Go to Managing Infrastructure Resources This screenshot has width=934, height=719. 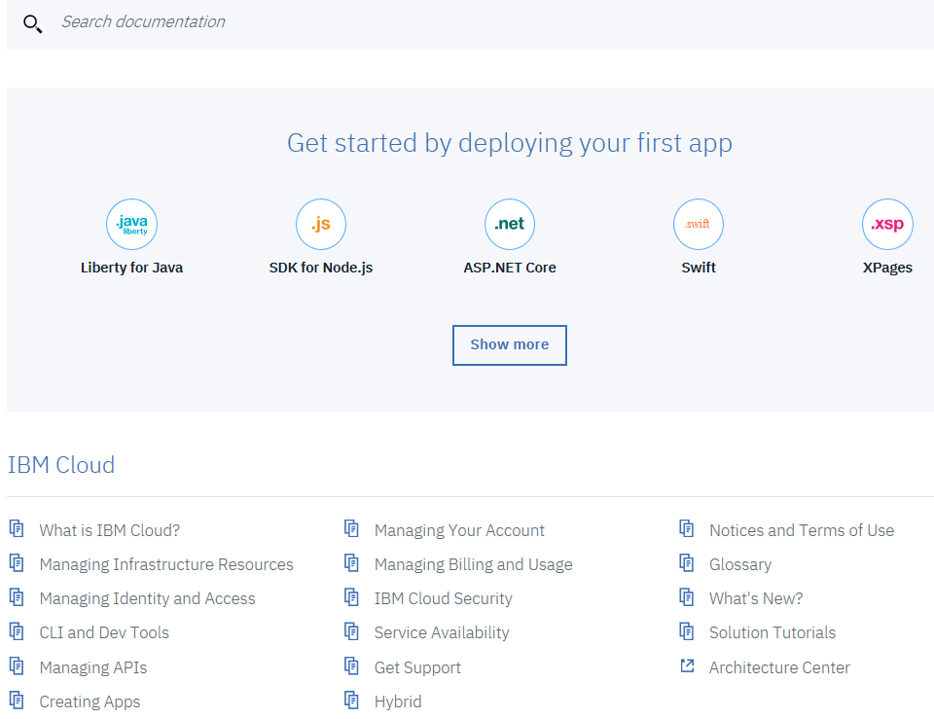166,564
